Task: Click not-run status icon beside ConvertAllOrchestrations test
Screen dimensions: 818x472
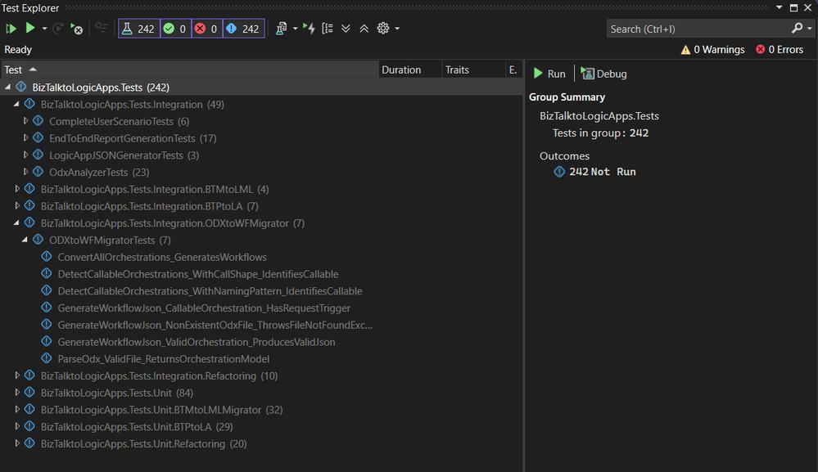Action: pos(47,257)
